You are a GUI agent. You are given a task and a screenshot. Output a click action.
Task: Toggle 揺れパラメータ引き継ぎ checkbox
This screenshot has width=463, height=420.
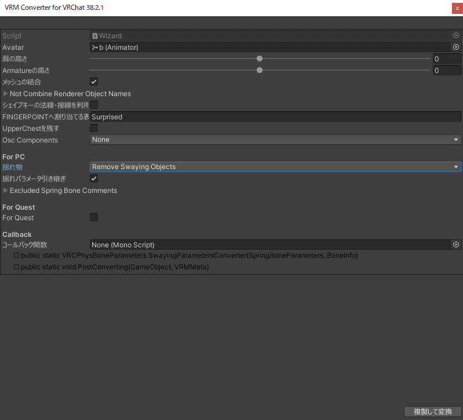tap(94, 178)
